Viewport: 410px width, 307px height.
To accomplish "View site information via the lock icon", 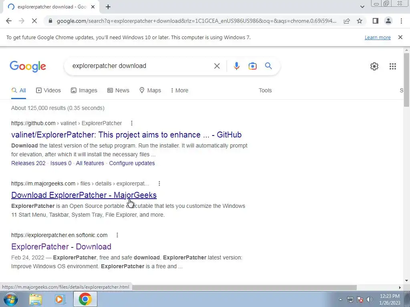I will pos(50,21).
